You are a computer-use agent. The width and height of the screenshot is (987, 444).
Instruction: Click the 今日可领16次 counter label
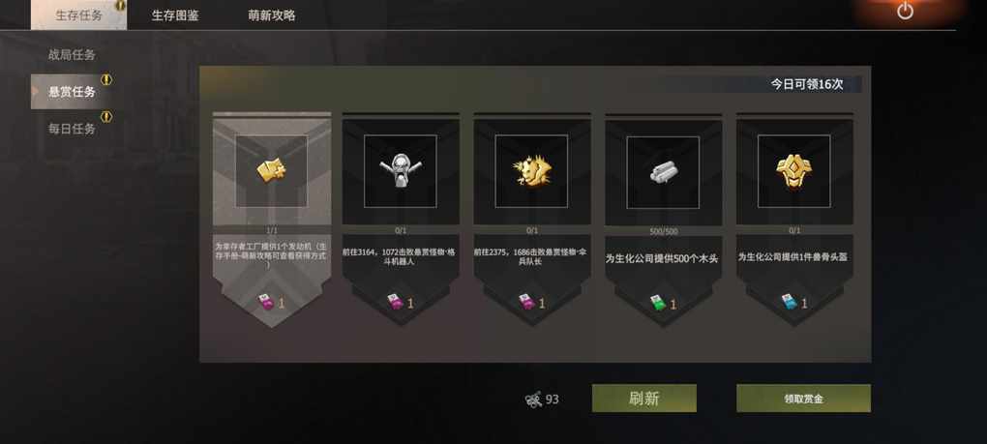pos(807,84)
